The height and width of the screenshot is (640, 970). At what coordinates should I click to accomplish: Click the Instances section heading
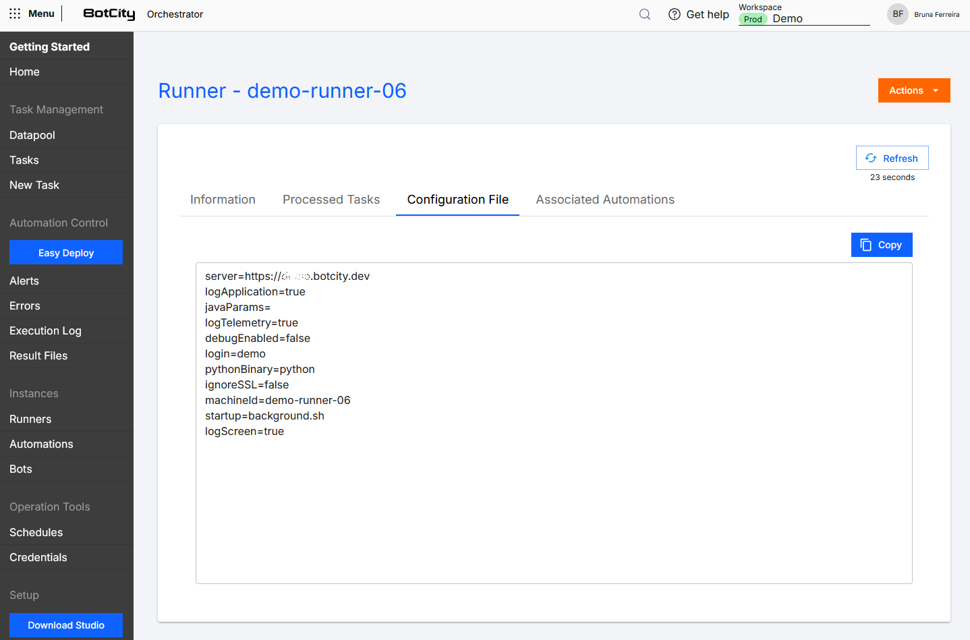click(34, 393)
